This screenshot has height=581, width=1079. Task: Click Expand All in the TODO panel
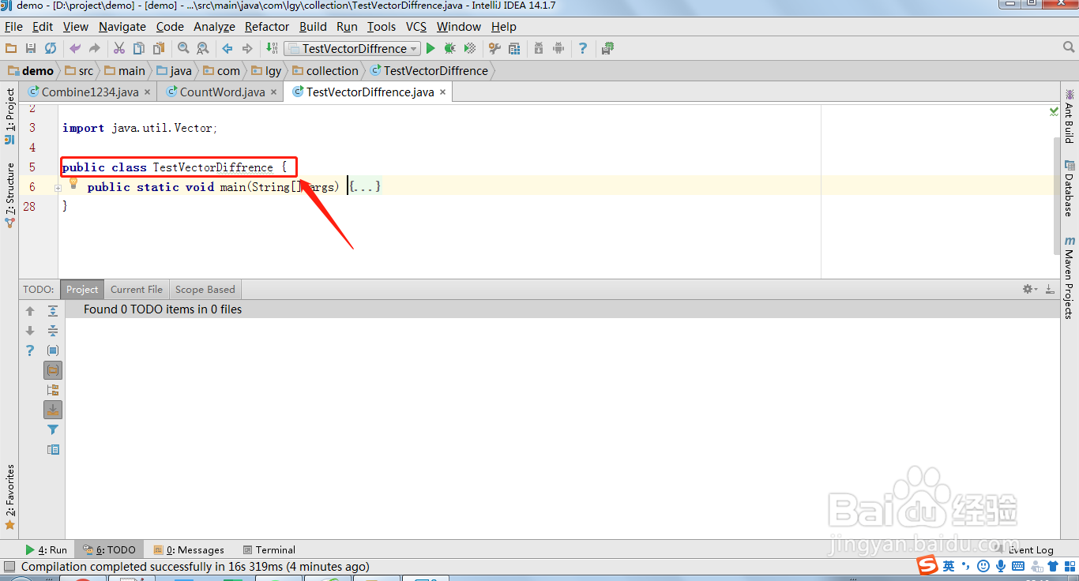(x=53, y=311)
